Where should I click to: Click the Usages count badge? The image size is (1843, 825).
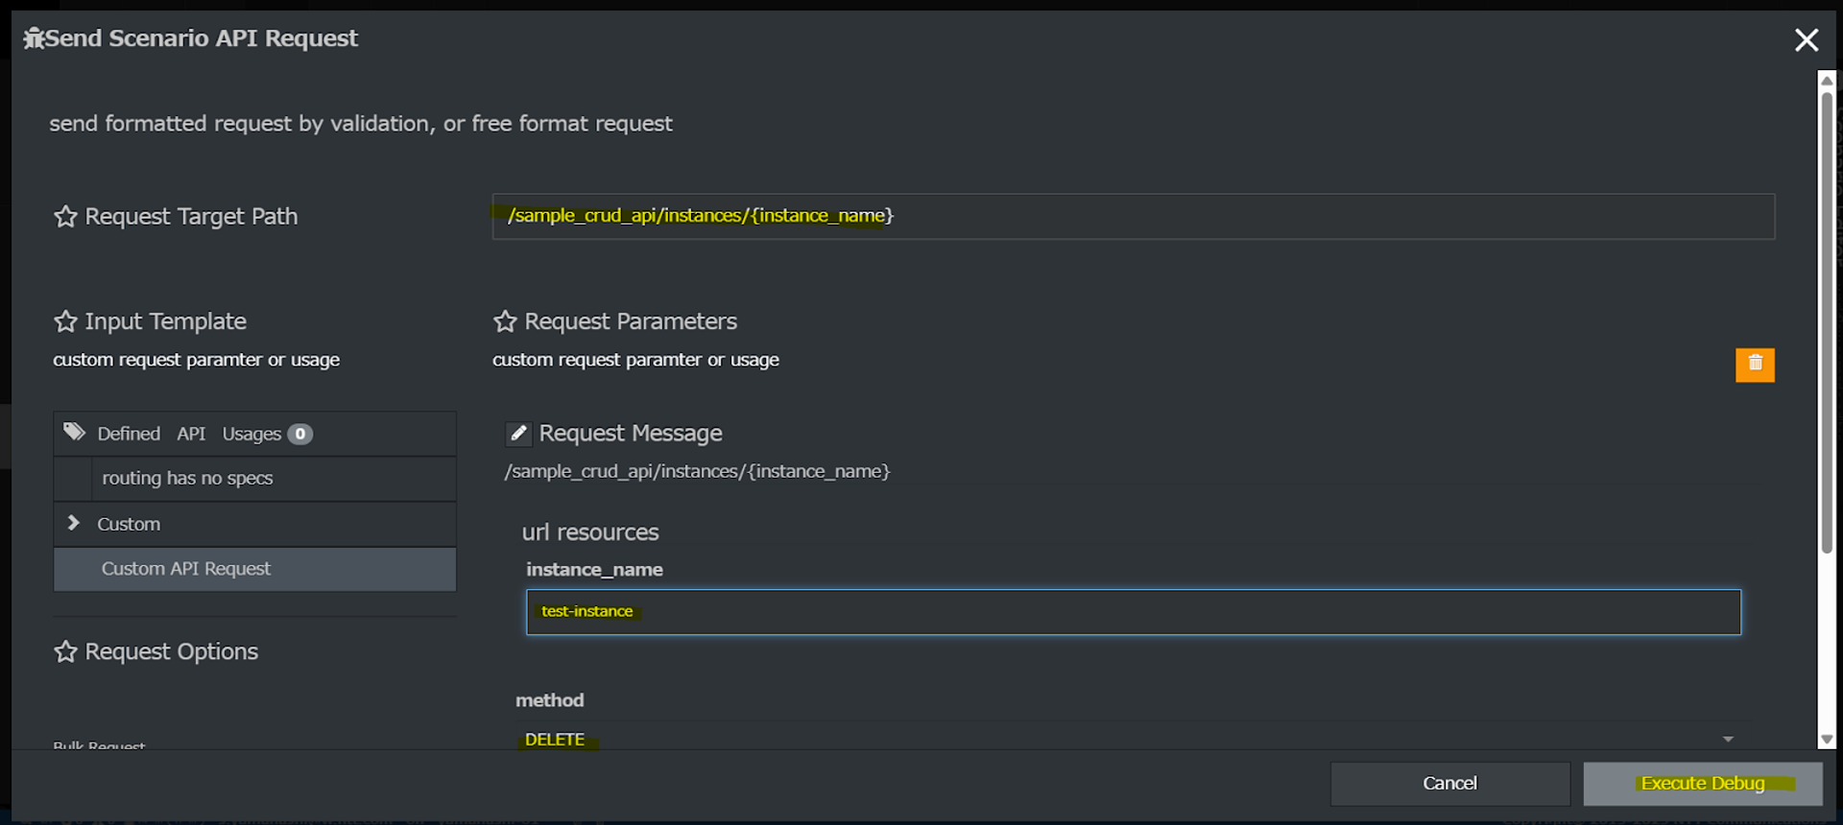(x=300, y=435)
